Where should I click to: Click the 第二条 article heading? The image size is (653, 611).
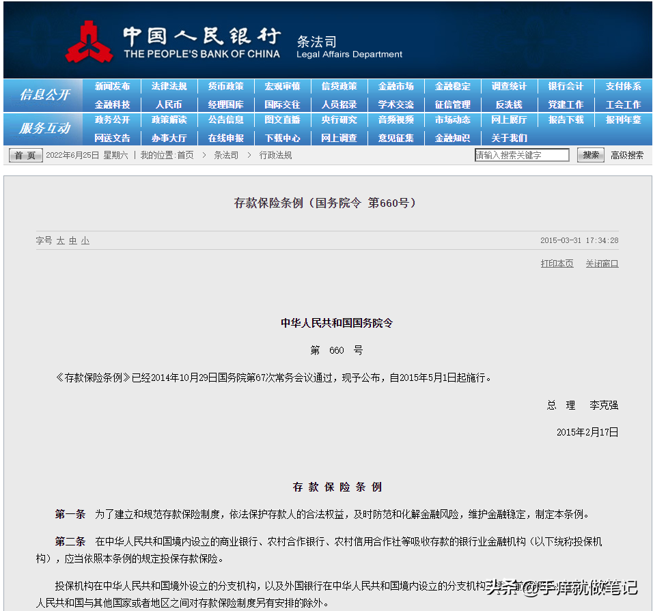tap(70, 541)
